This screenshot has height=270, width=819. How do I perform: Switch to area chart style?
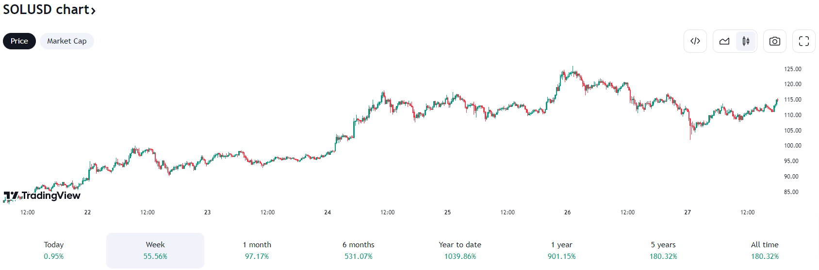click(724, 41)
